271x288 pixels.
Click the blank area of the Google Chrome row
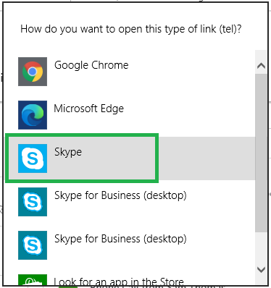[x=191, y=72]
